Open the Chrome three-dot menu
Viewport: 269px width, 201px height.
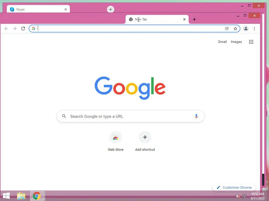tap(254, 29)
